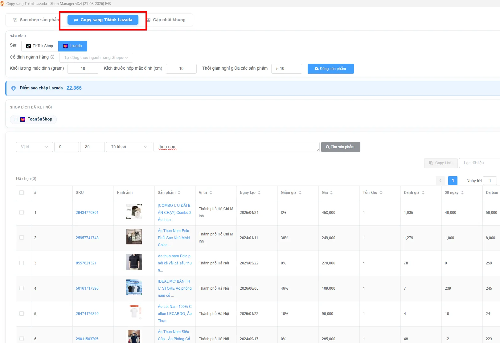Sort table by Đánh giá column
Image resolution: width=500 pixels, height=343 pixels.
[x=423, y=193]
